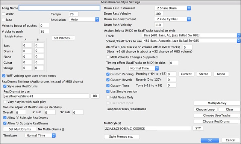Click the STY button next to MultiStyles
This screenshot has width=241, height=144.
pyautogui.click(x=198, y=128)
